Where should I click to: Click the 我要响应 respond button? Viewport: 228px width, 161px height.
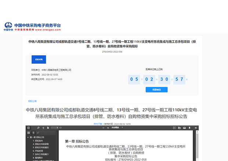pyautogui.click(x=157, y=90)
